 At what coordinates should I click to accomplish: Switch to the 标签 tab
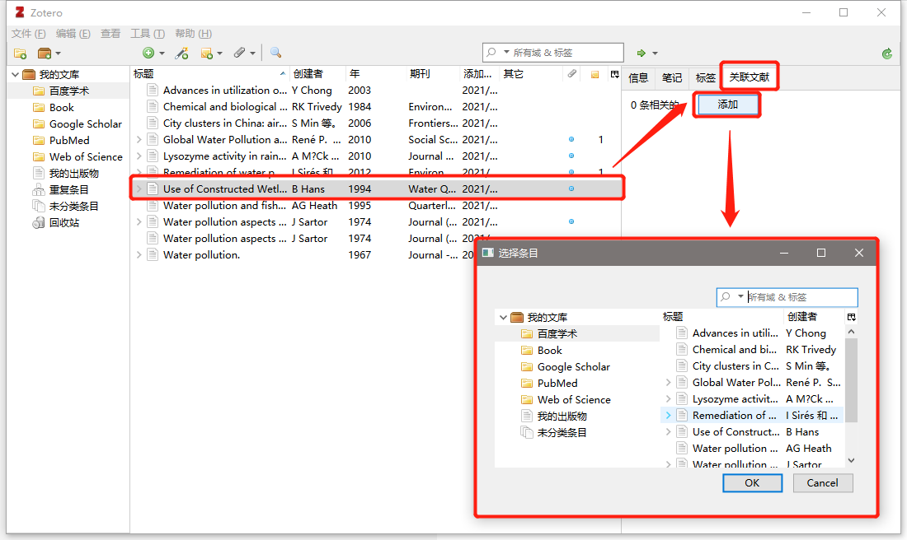(705, 77)
